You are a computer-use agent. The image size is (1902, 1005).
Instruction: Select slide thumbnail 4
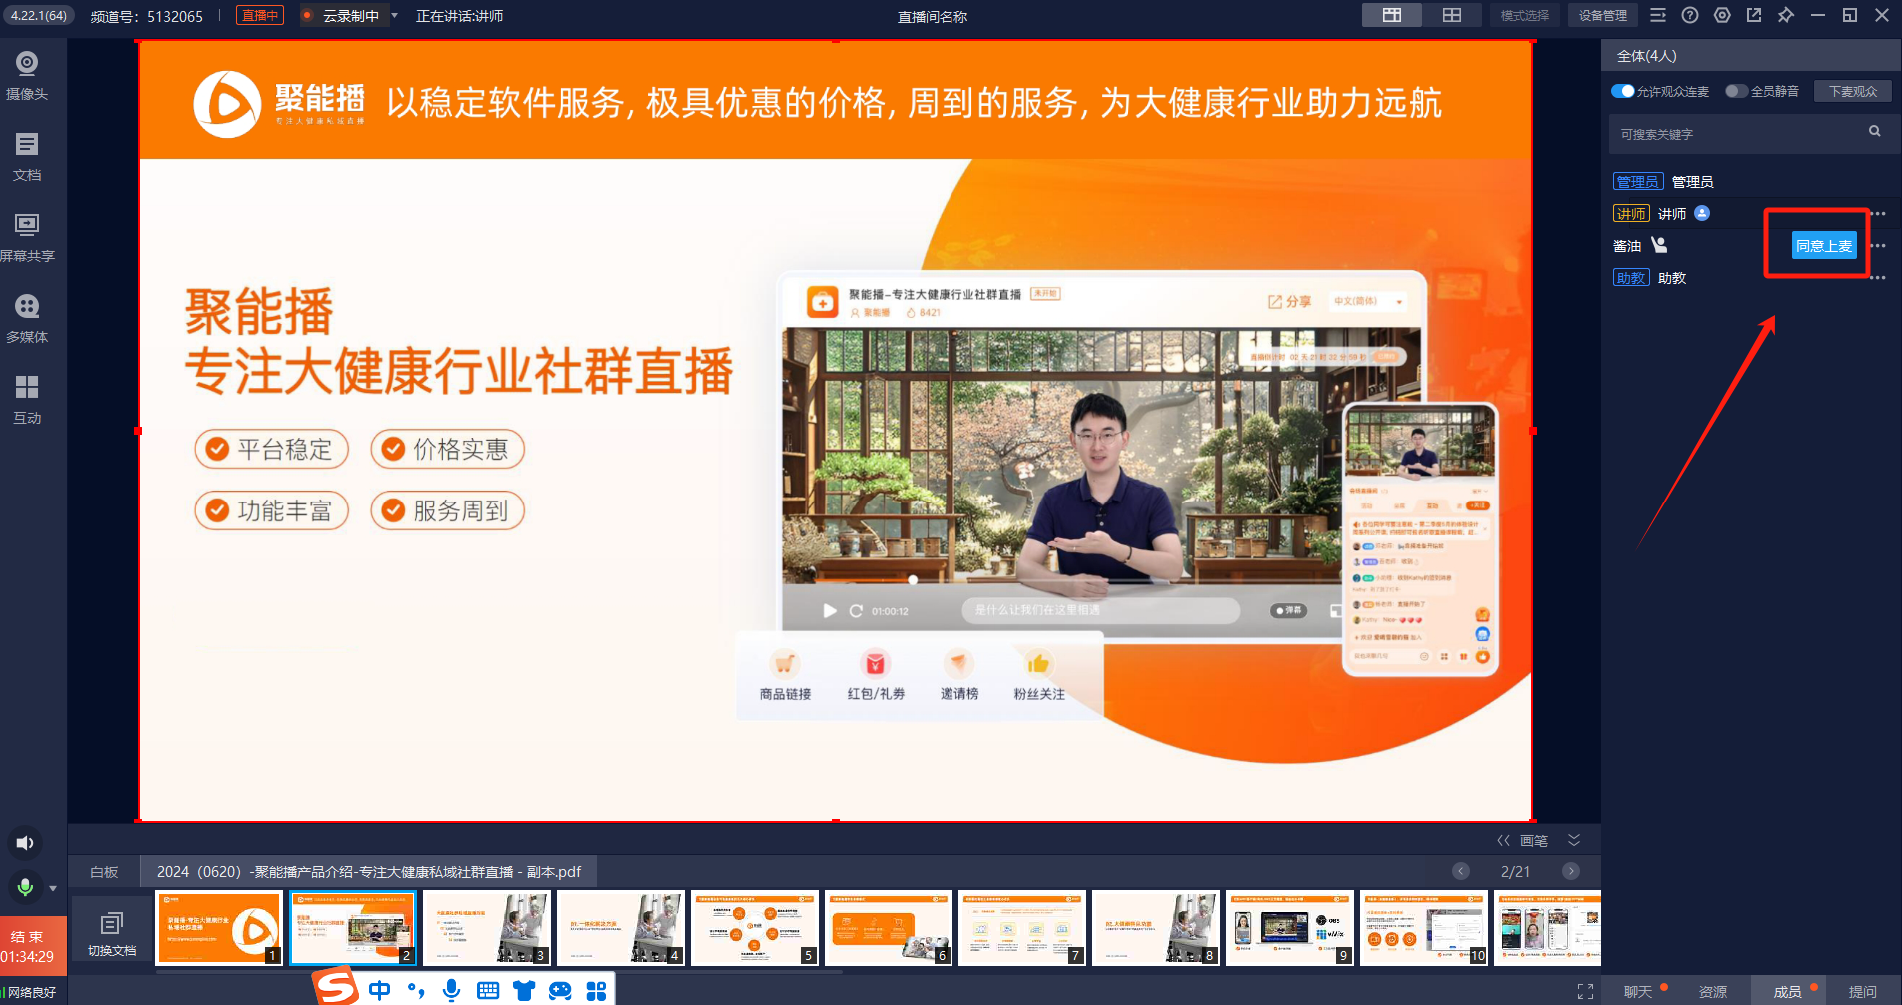tap(621, 928)
